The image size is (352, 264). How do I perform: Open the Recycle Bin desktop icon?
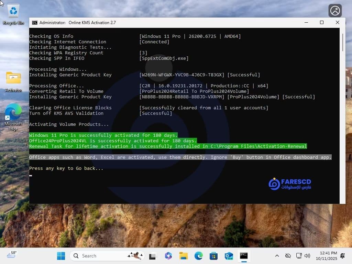pyautogui.click(x=13, y=14)
